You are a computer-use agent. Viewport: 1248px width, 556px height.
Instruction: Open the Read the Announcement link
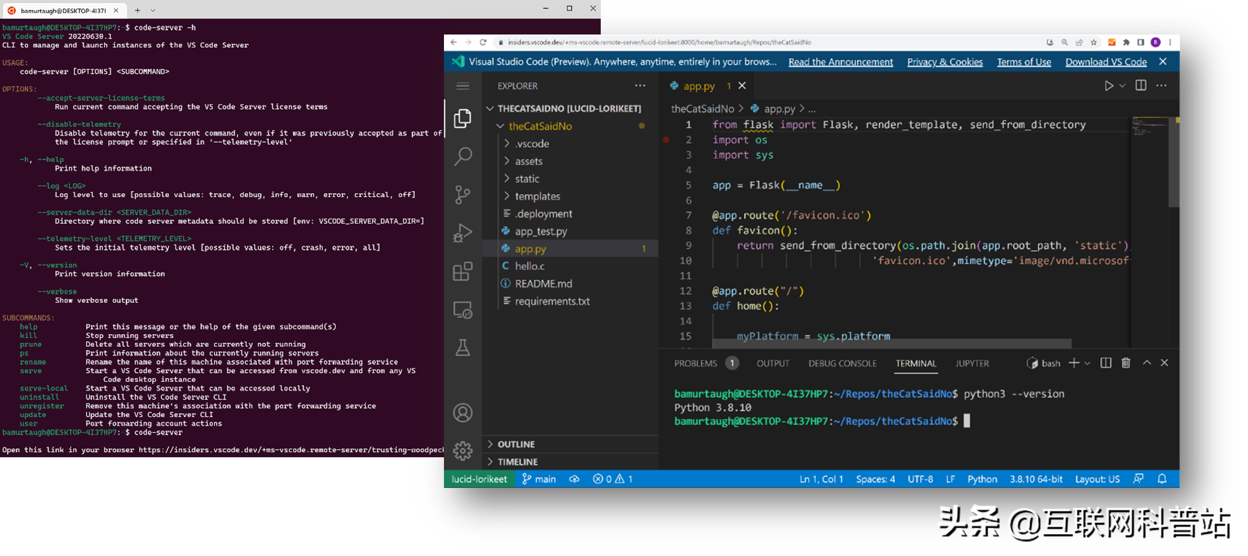click(x=840, y=62)
